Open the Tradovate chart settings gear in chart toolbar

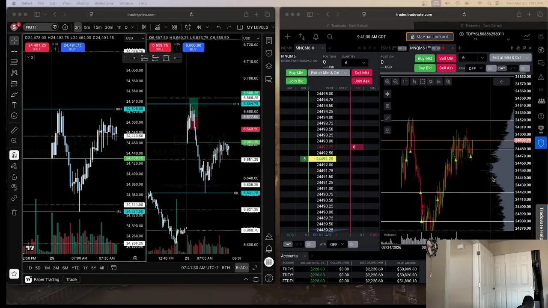coord(431,81)
